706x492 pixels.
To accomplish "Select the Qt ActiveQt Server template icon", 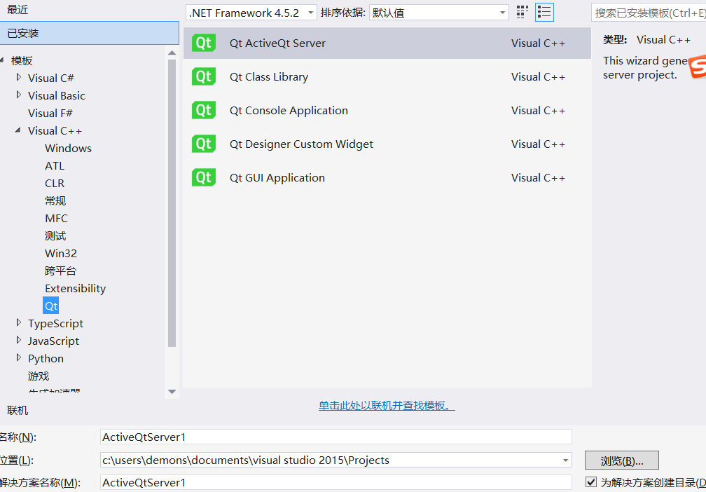I will [x=203, y=43].
